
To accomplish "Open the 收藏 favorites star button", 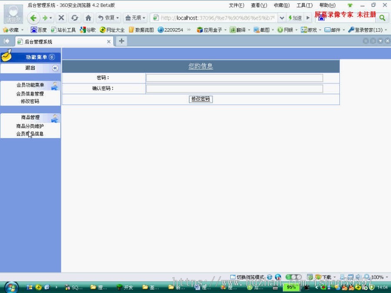I will click(x=11, y=30).
